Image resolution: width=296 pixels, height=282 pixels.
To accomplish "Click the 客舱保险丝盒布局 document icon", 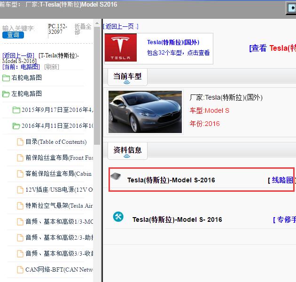I will (20, 174).
